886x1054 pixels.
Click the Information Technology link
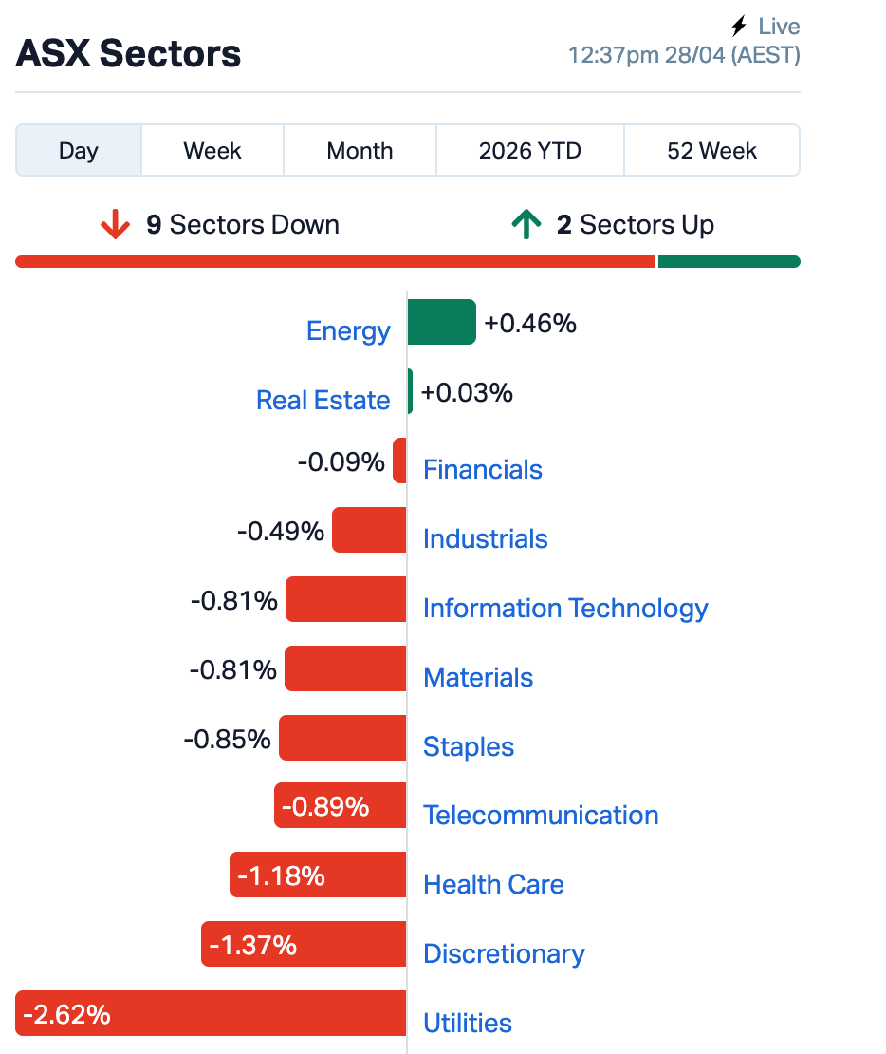click(565, 609)
